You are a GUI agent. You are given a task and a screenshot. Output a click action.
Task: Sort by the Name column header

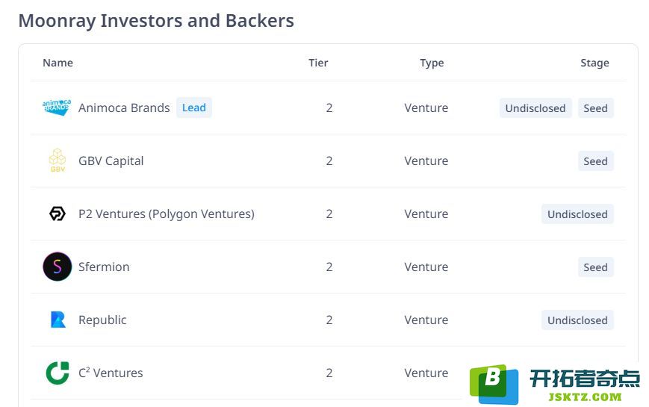tap(58, 63)
